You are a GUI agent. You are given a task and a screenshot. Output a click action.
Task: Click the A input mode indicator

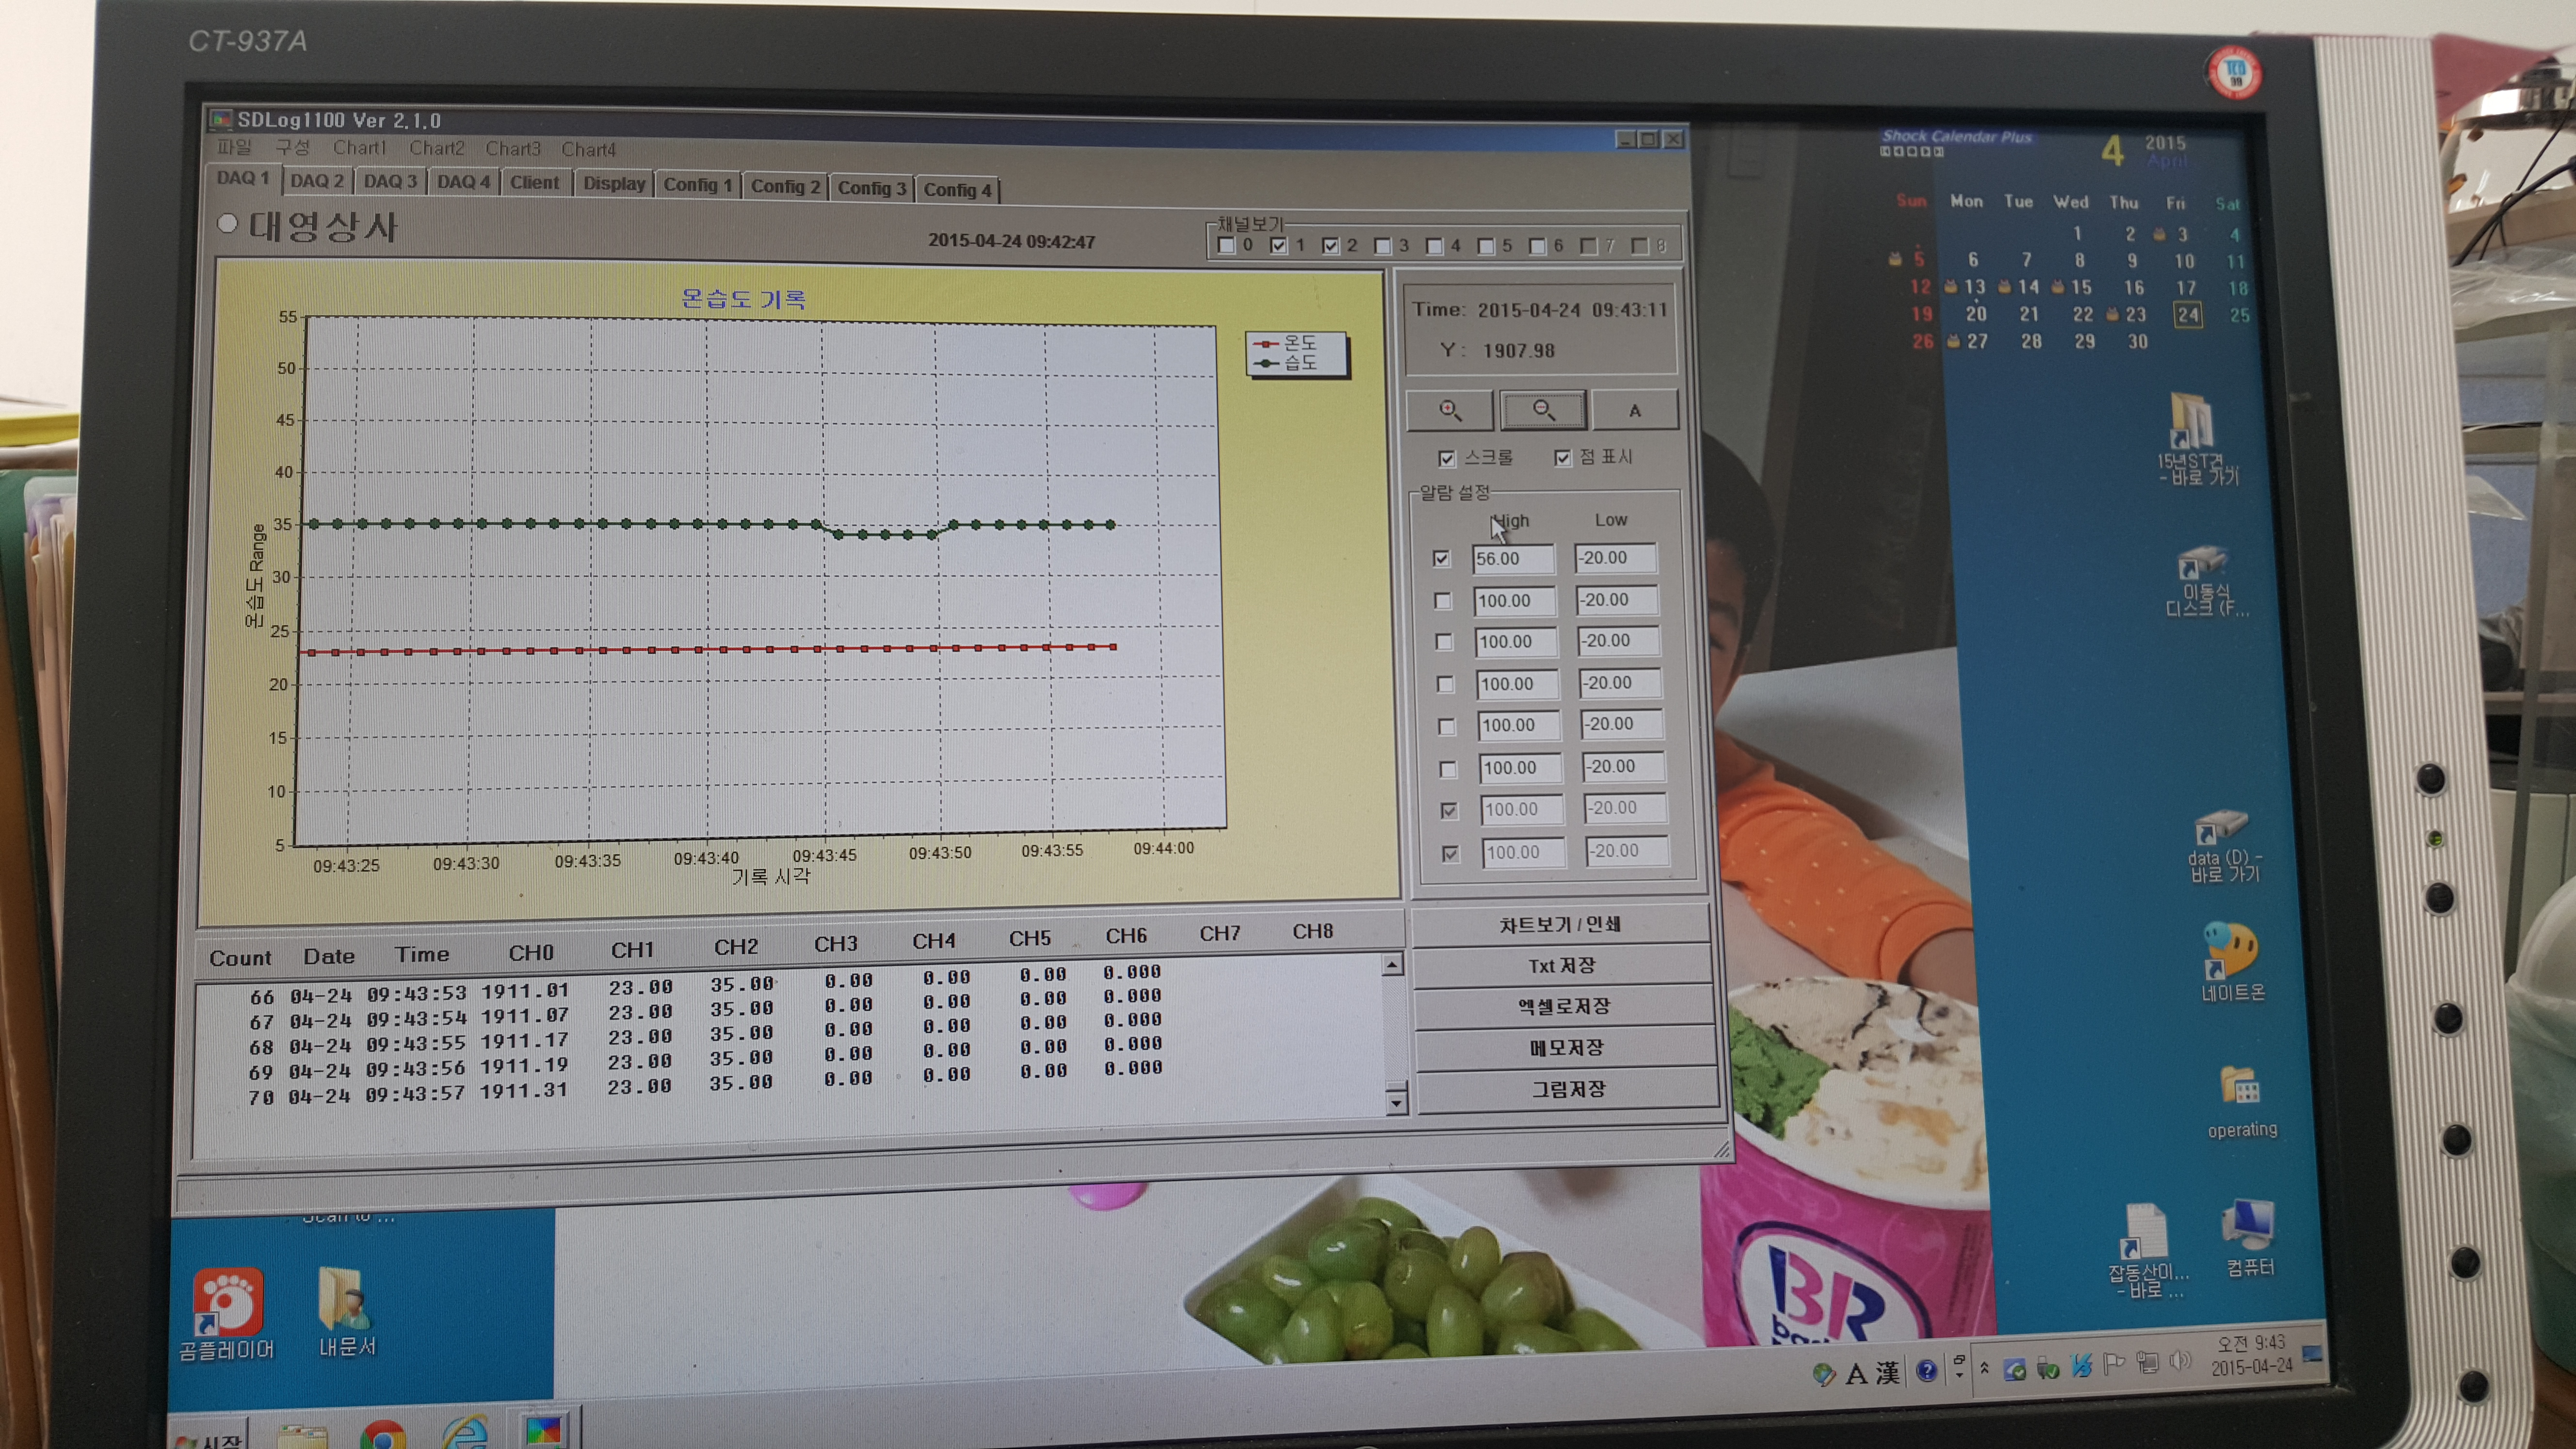[1857, 1374]
